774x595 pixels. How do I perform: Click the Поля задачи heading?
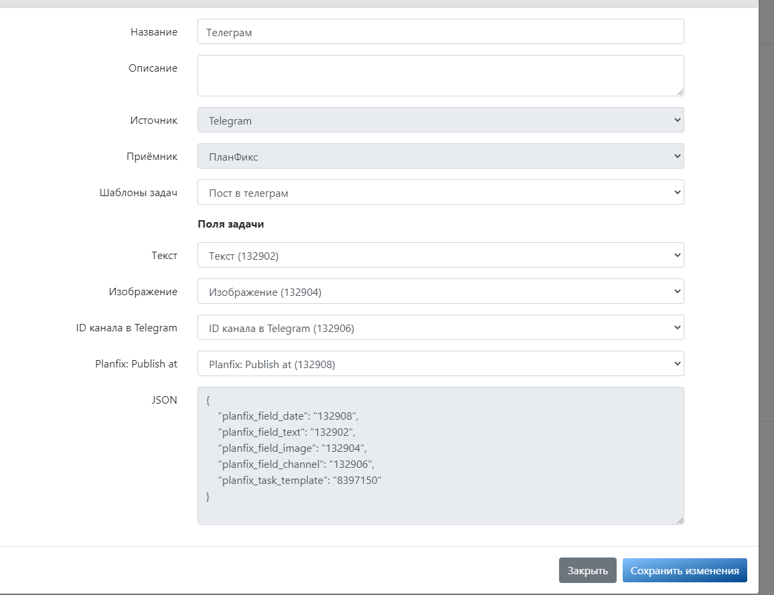point(231,224)
